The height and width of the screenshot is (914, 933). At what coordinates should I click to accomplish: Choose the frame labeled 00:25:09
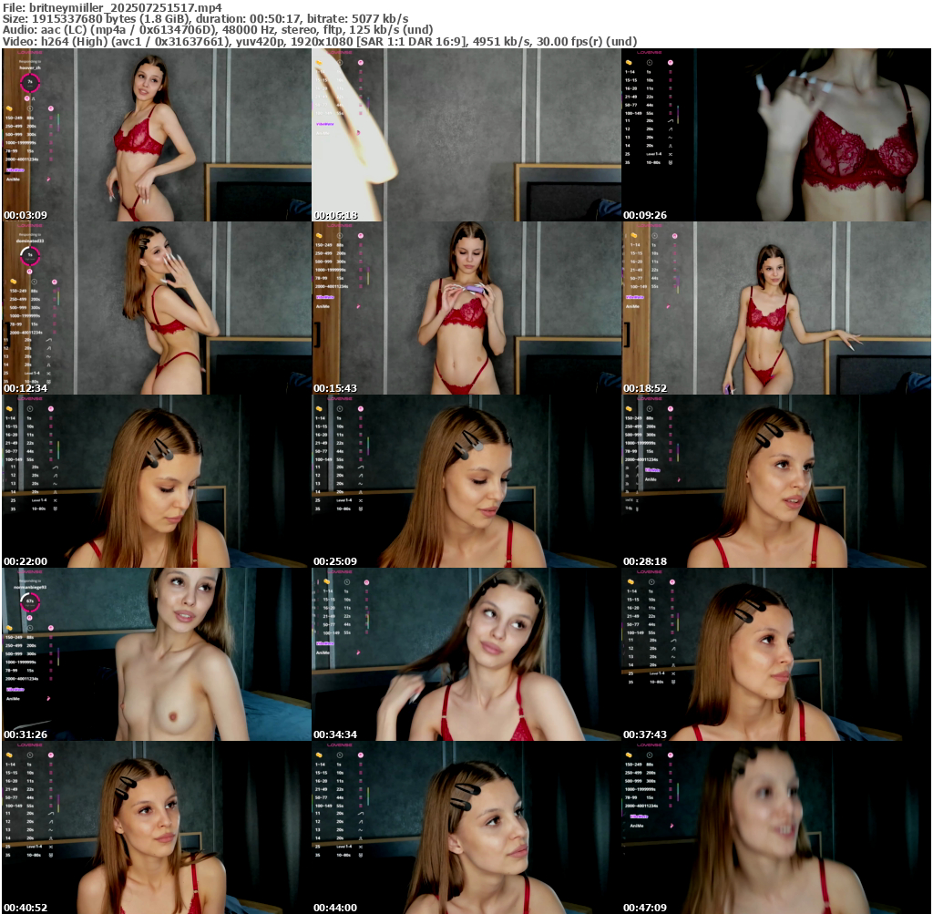466,481
